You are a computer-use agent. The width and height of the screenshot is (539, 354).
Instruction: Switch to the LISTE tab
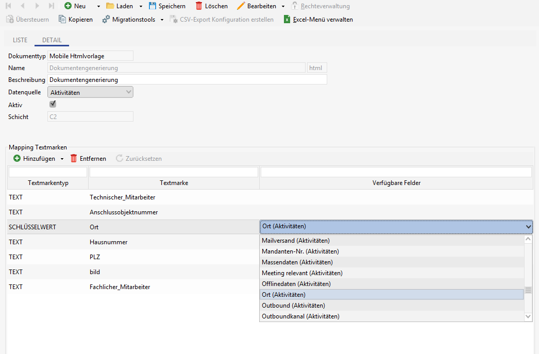click(x=20, y=40)
